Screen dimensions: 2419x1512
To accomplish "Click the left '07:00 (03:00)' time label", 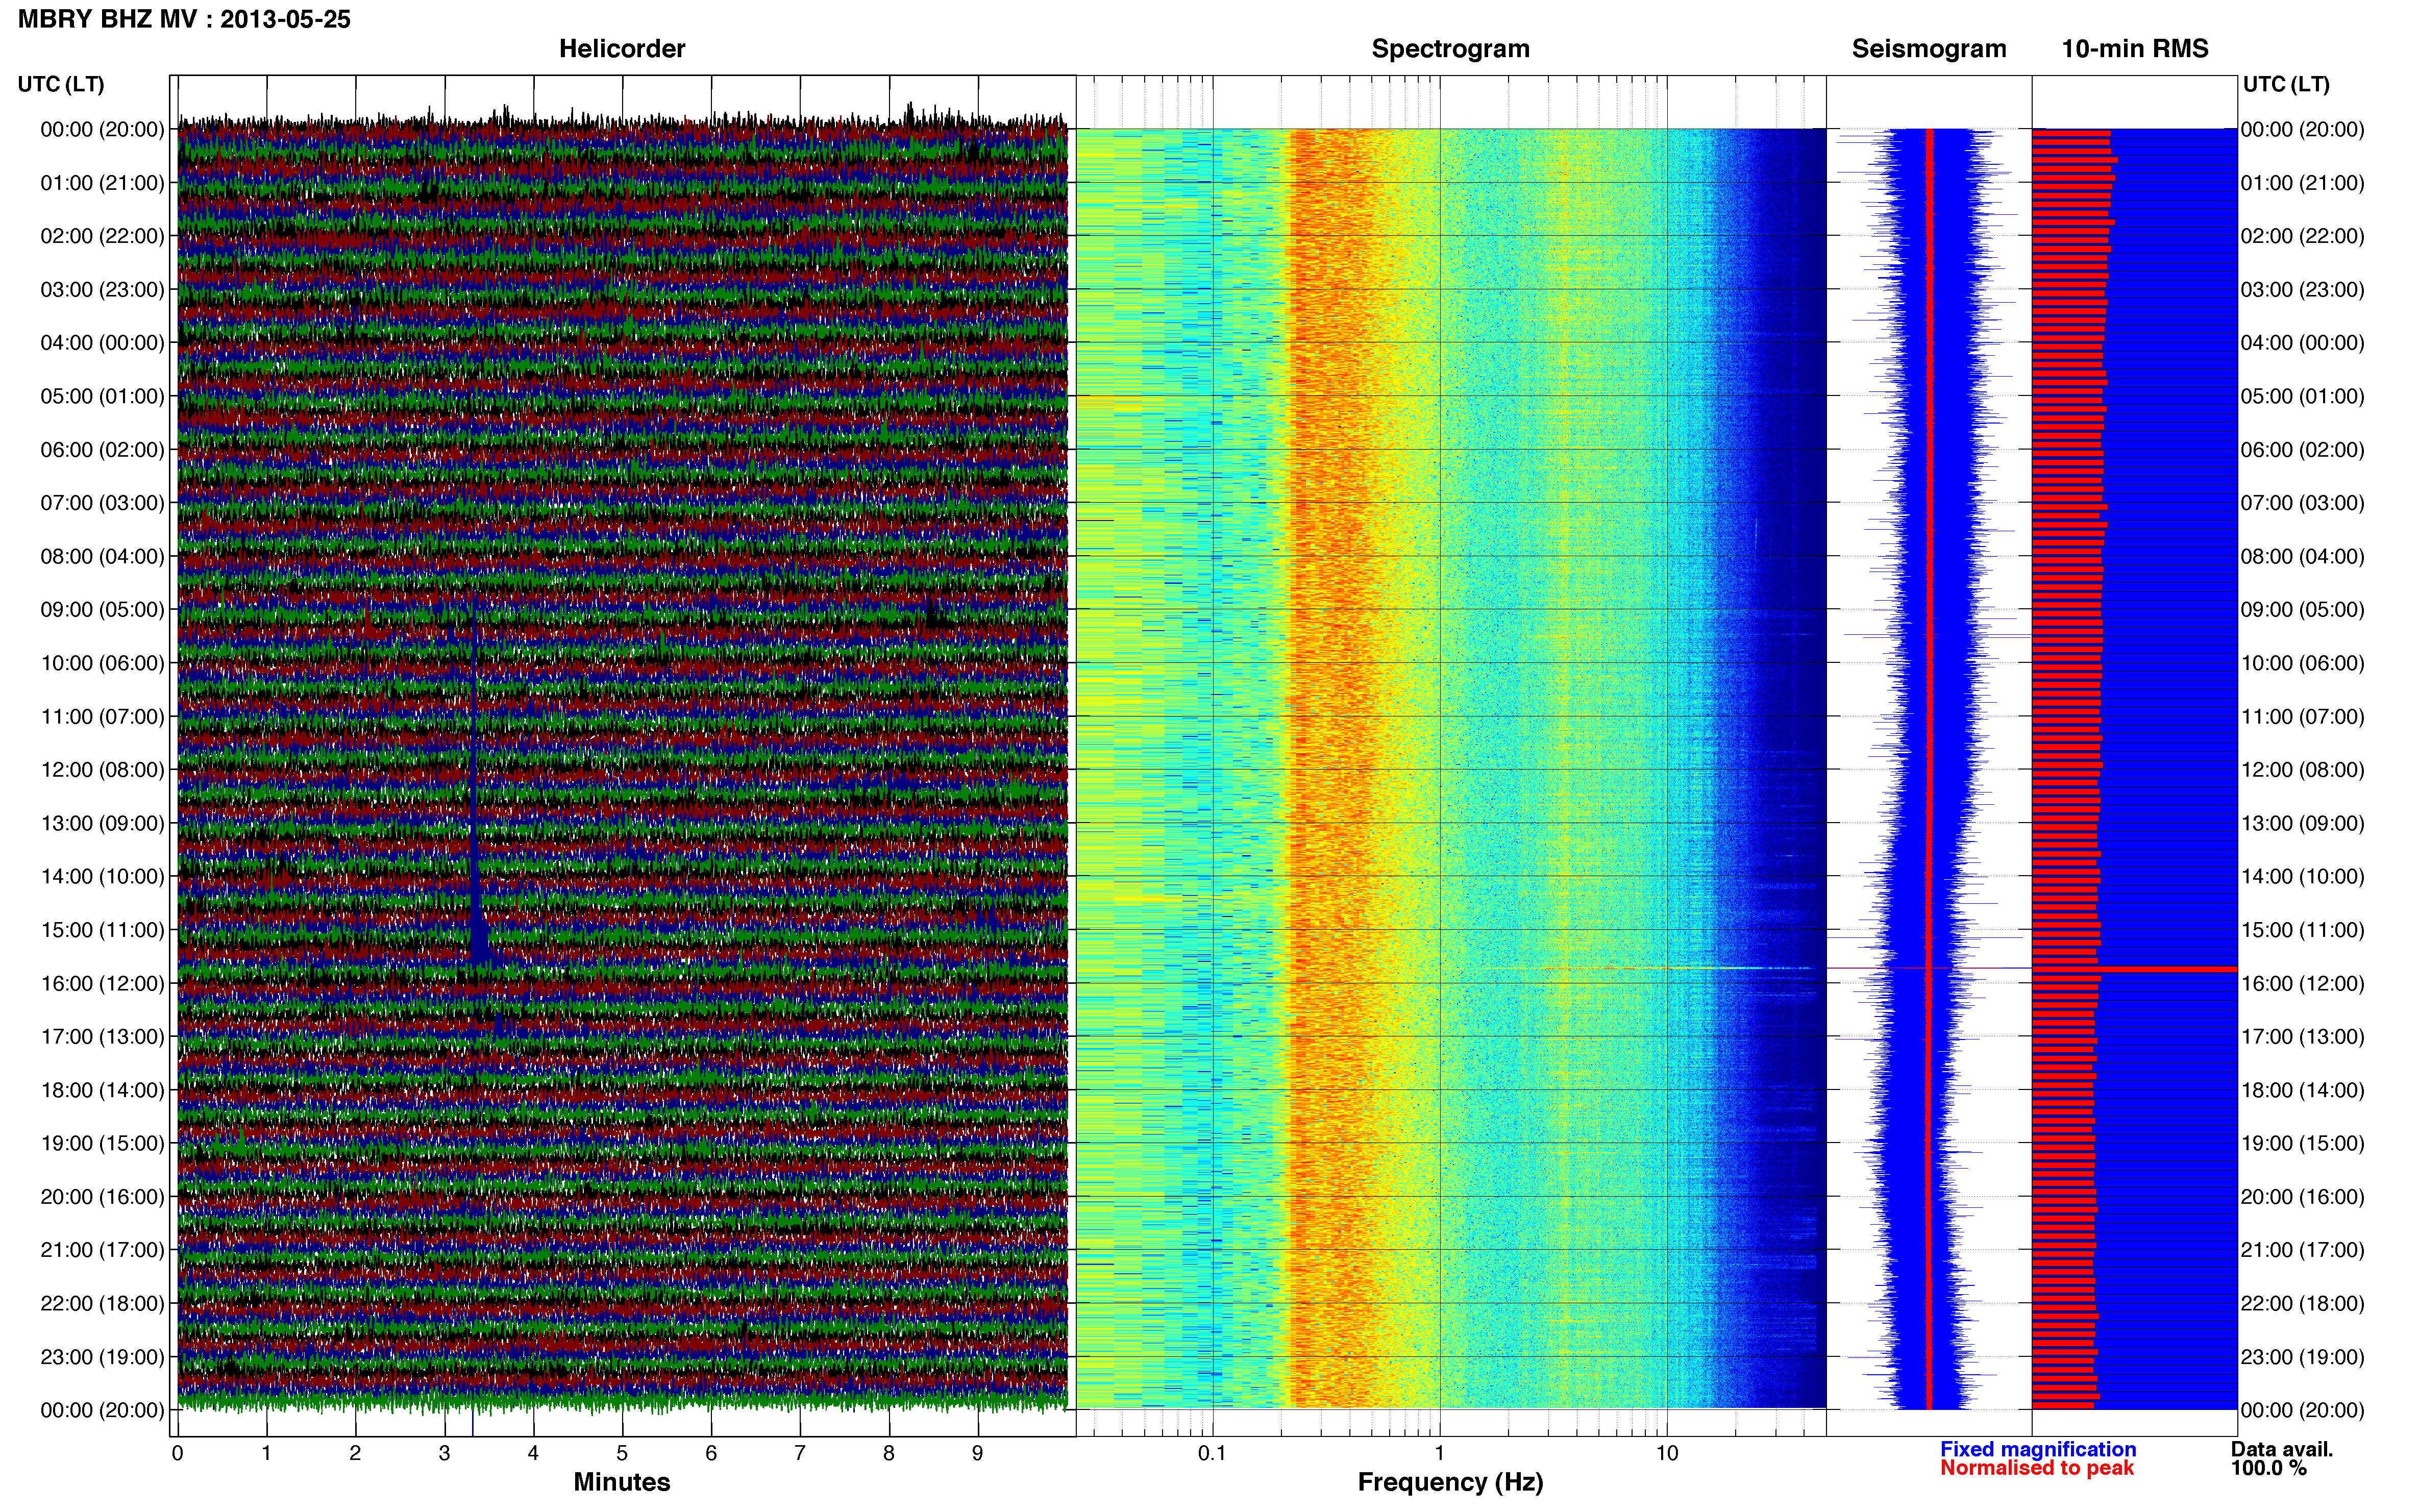I will tap(102, 503).
